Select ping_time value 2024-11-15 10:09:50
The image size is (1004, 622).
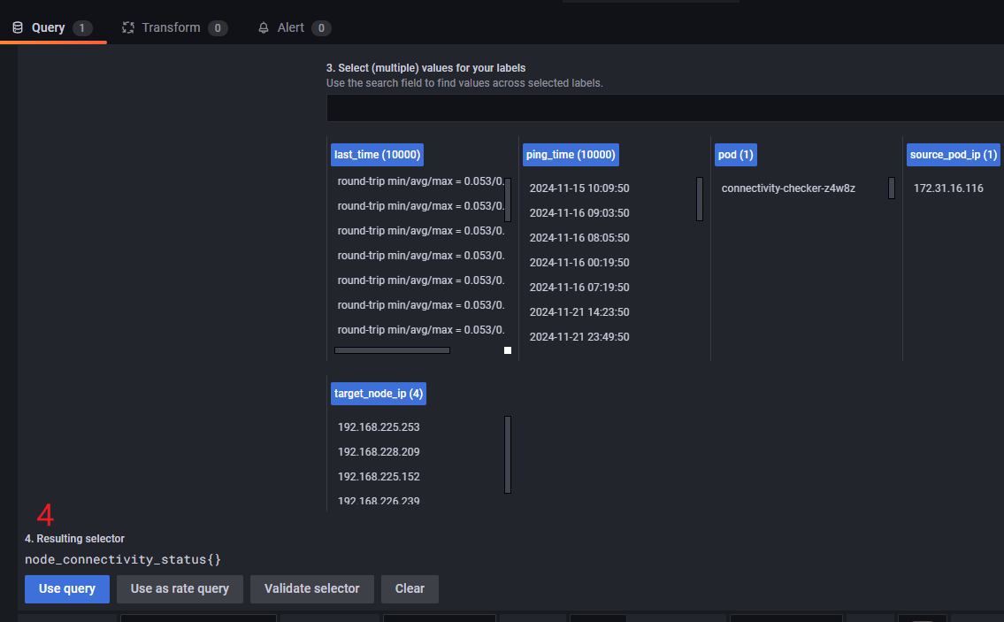(579, 188)
